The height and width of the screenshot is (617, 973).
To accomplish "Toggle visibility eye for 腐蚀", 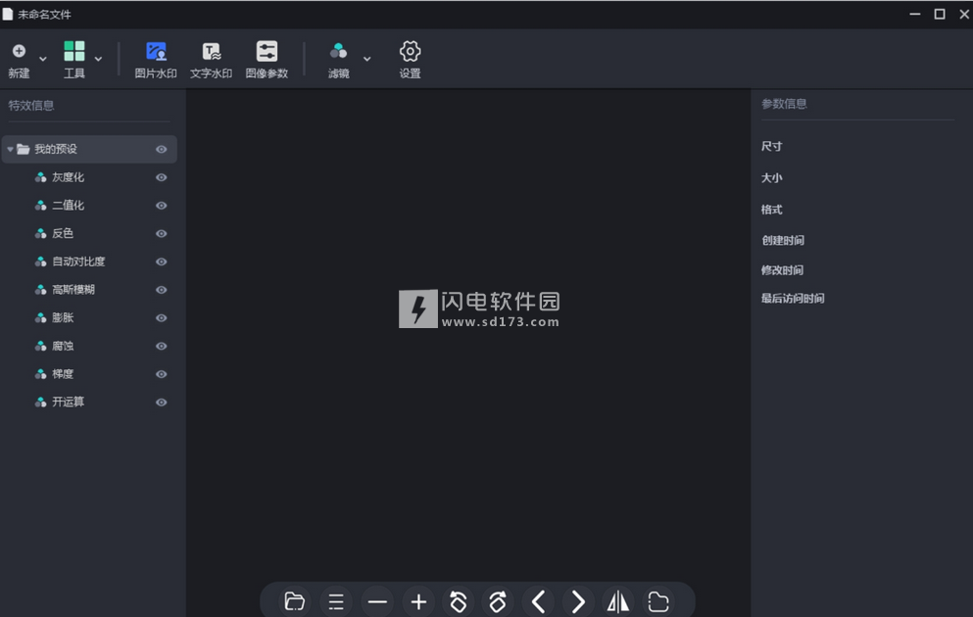I will (x=162, y=346).
